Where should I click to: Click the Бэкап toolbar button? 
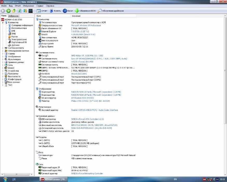pyautogui.click(x=68, y=11)
